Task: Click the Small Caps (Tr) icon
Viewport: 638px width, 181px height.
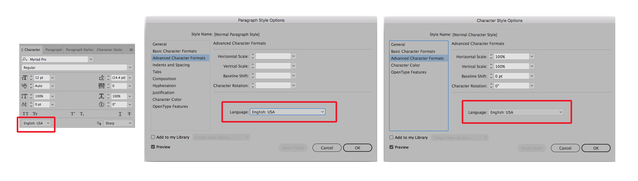Action: click(x=35, y=114)
